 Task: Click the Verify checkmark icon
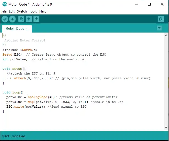(5, 19)
